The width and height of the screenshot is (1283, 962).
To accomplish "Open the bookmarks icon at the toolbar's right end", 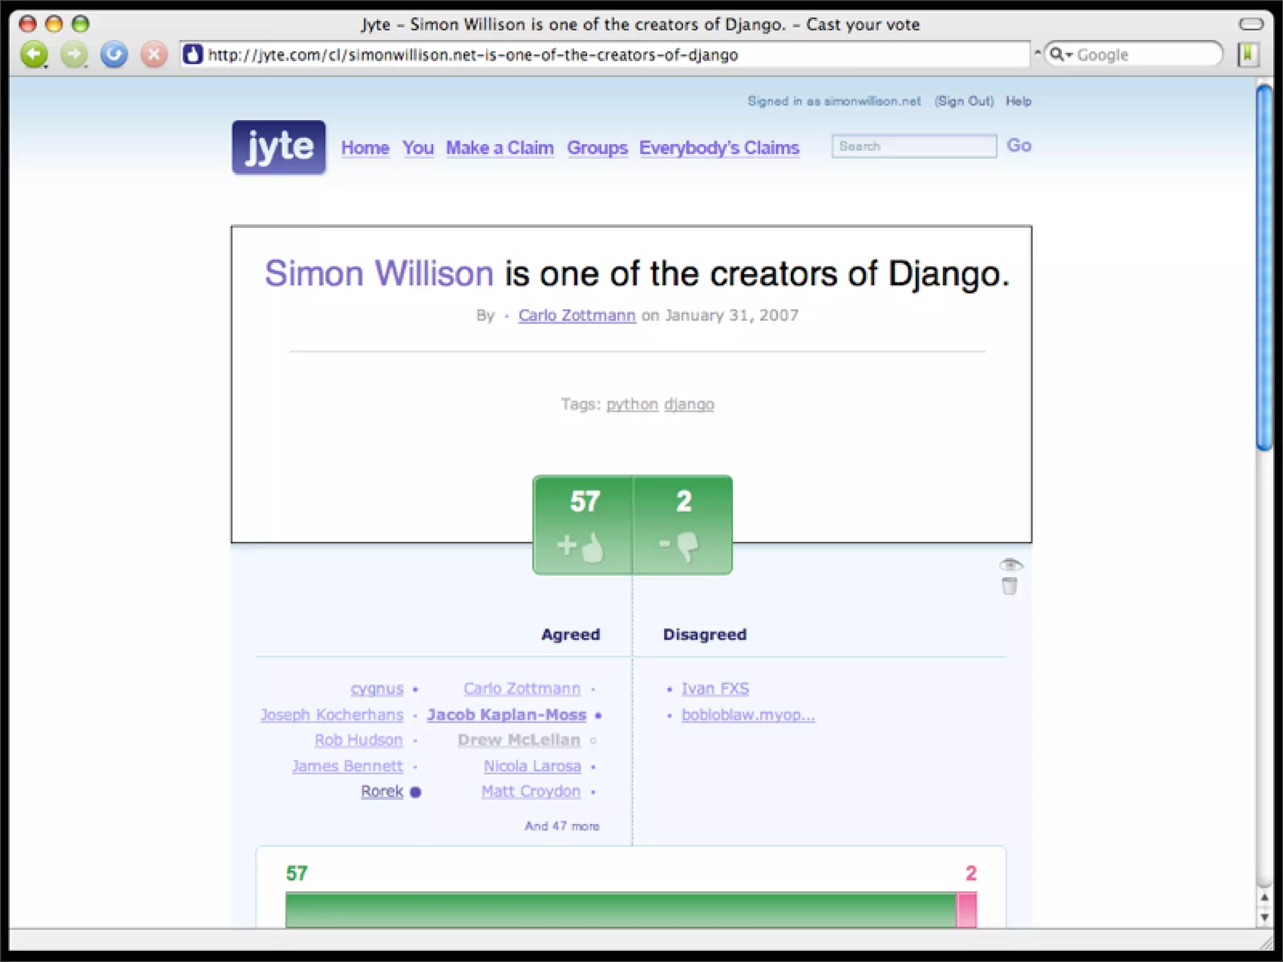I will [x=1248, y=54].
